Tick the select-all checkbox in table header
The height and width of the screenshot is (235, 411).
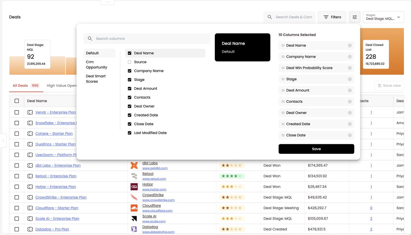[x=17, y=101]
